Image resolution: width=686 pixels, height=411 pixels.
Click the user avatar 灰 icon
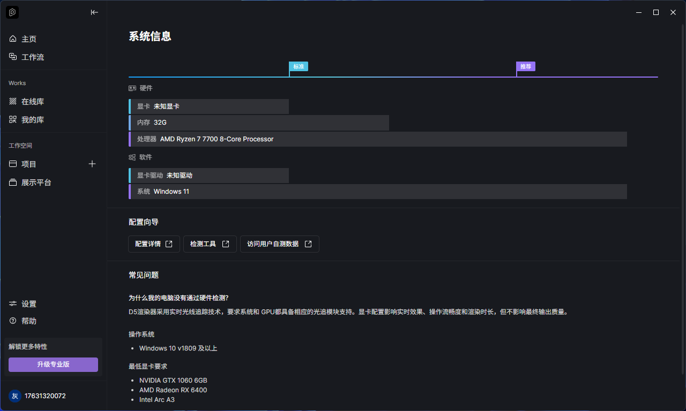pos(15,396)
